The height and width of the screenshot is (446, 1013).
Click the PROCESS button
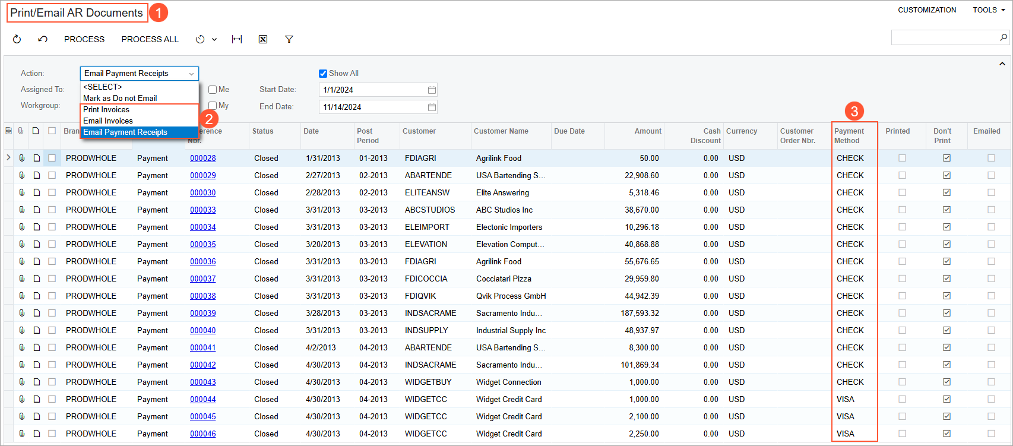[84, 39]
